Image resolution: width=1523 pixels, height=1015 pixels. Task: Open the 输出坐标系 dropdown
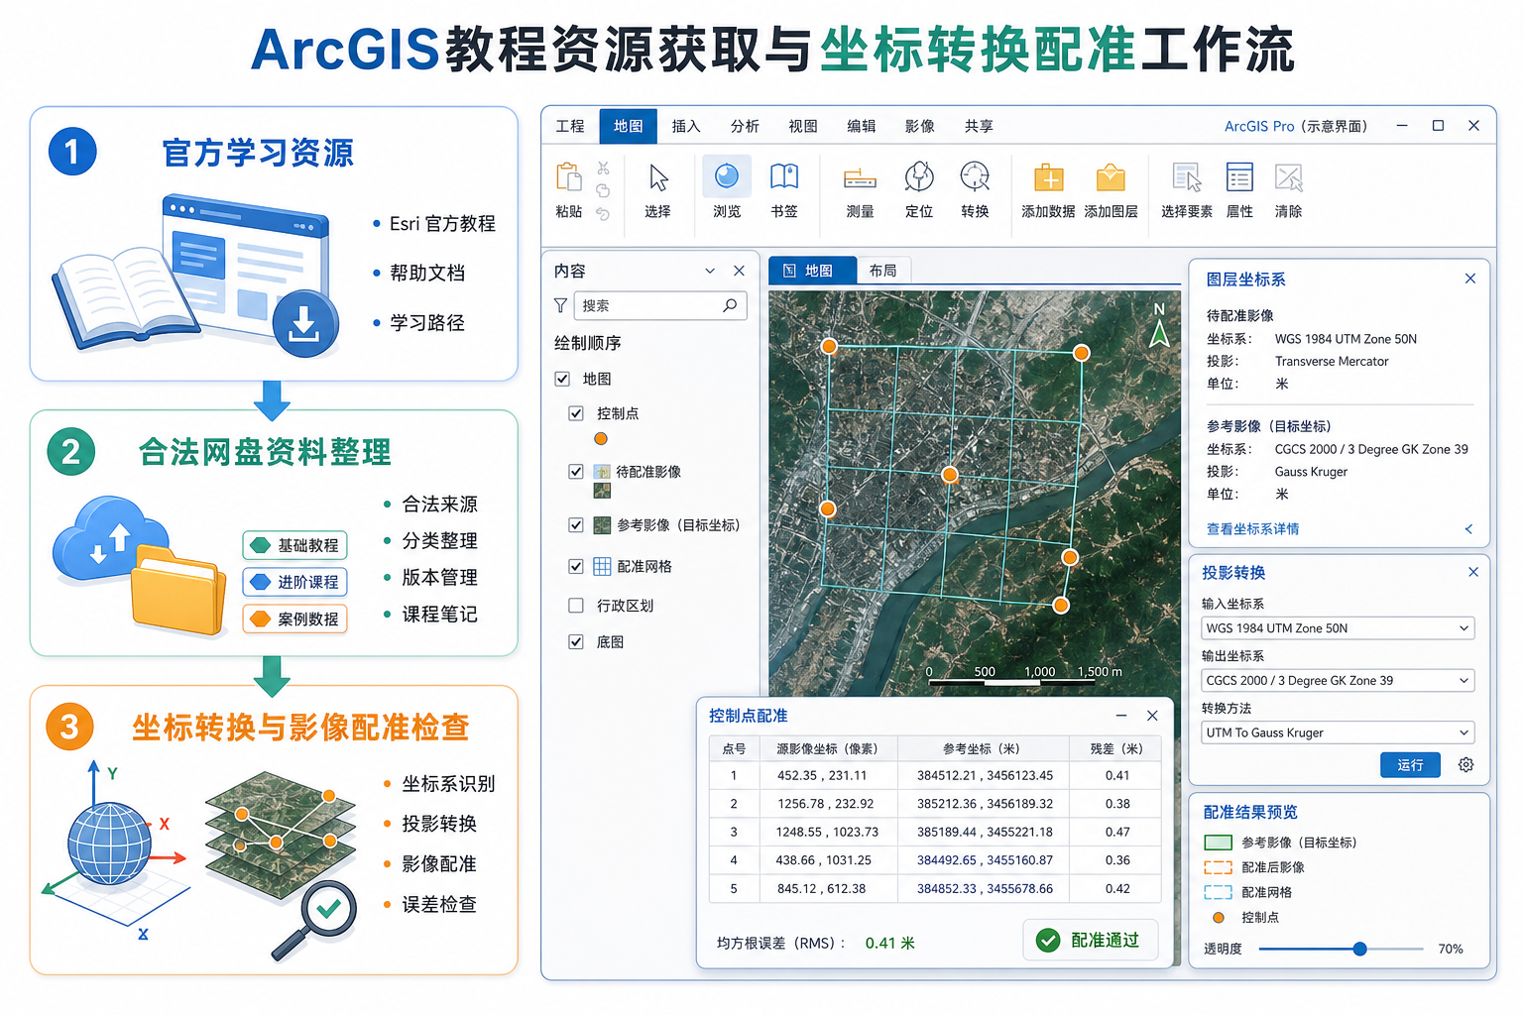1338,680
